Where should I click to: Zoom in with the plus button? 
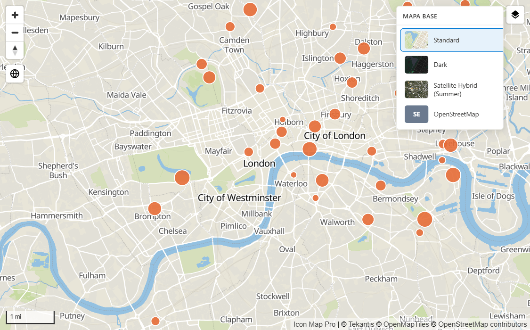(15, 15)
